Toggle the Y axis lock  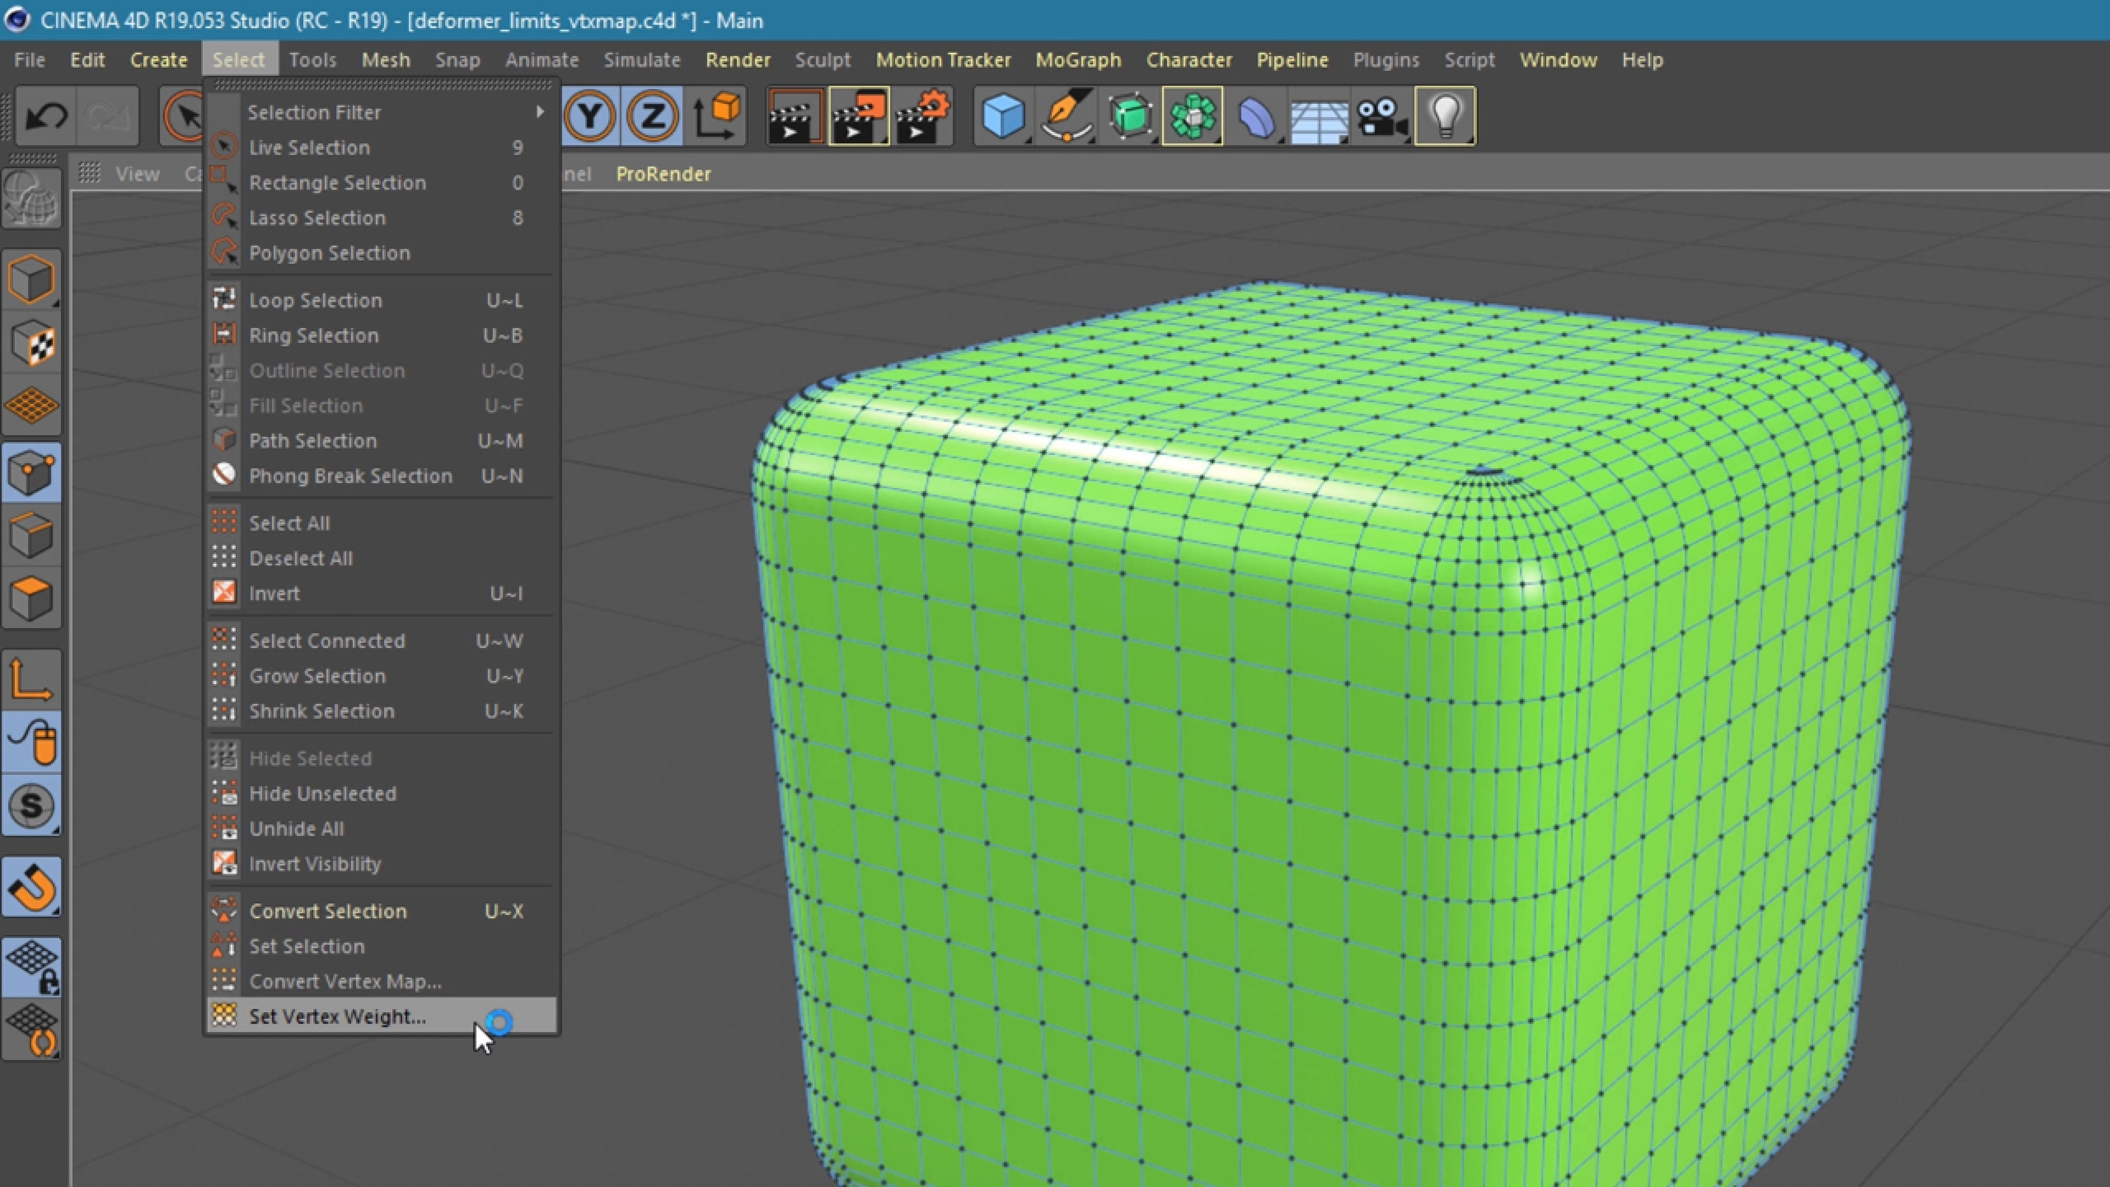tap(590, 115)
